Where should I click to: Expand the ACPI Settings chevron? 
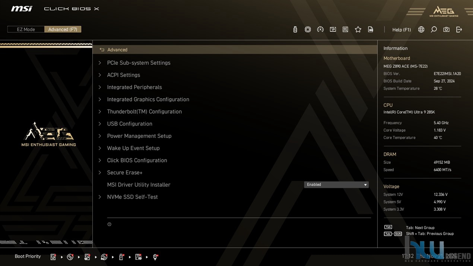click(x=100, y=75)
